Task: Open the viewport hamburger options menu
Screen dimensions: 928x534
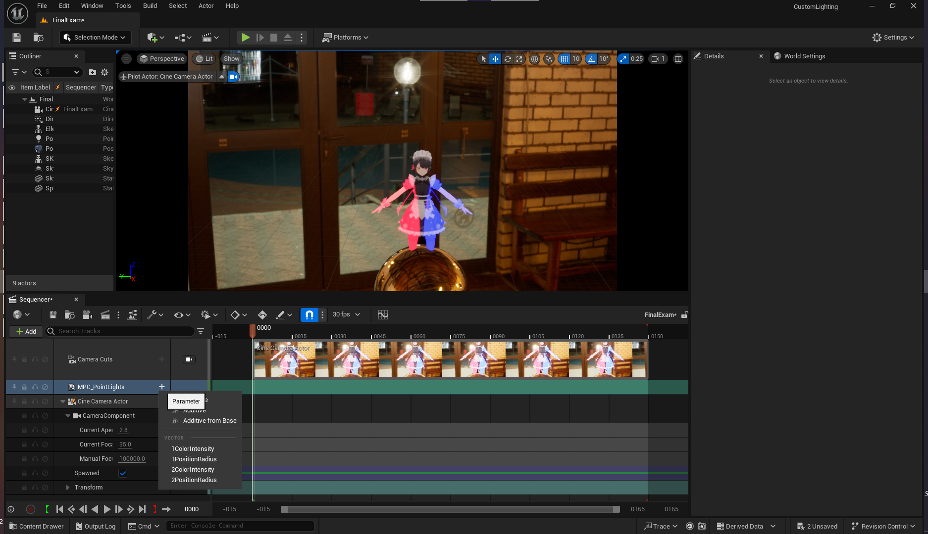Action: (126, 59)
